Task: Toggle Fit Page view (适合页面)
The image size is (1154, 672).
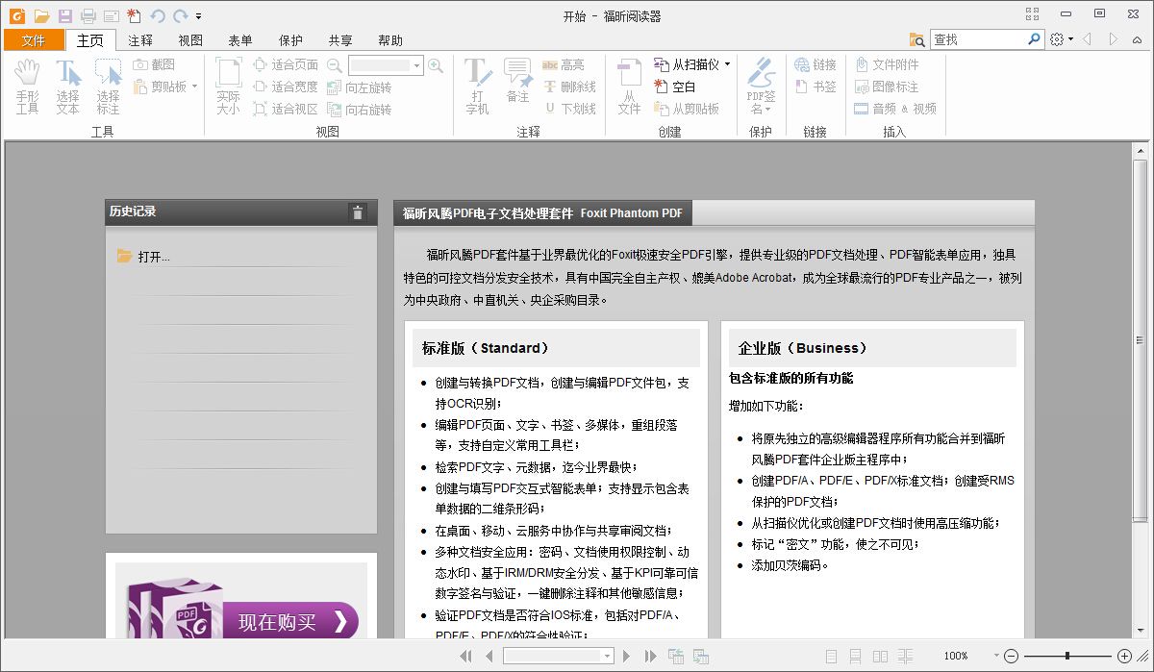Action: pos(286,64)
